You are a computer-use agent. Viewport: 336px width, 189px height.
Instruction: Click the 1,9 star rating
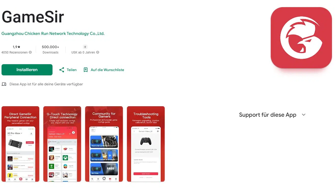click(x=17, y=47)
